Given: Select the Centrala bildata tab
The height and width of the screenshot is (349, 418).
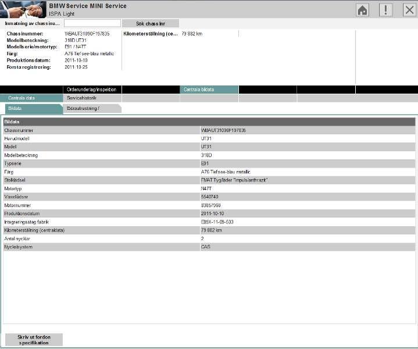Looking at the screenshot, I should pyautogui.click(x=209, y=90).
